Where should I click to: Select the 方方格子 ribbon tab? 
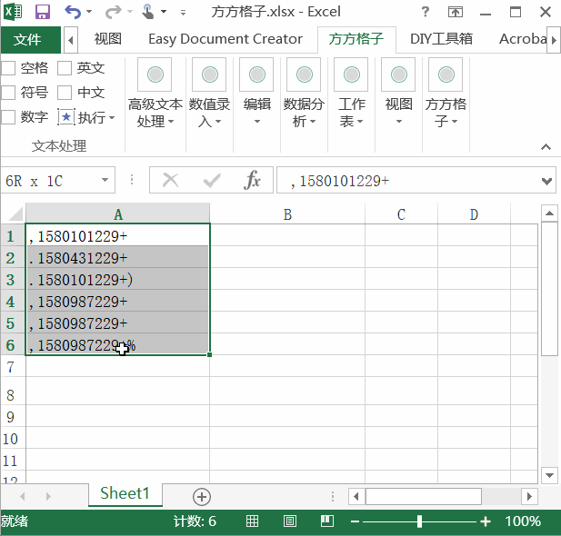pos(356,39)
